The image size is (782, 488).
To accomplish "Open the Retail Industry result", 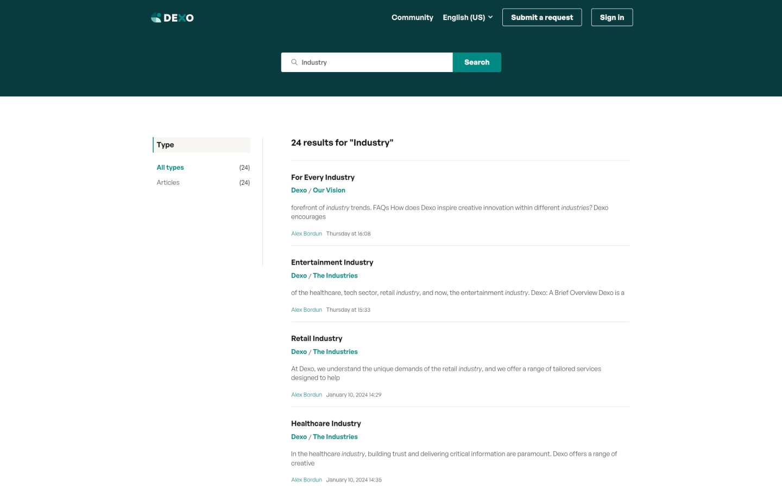I will pos(317,338).
